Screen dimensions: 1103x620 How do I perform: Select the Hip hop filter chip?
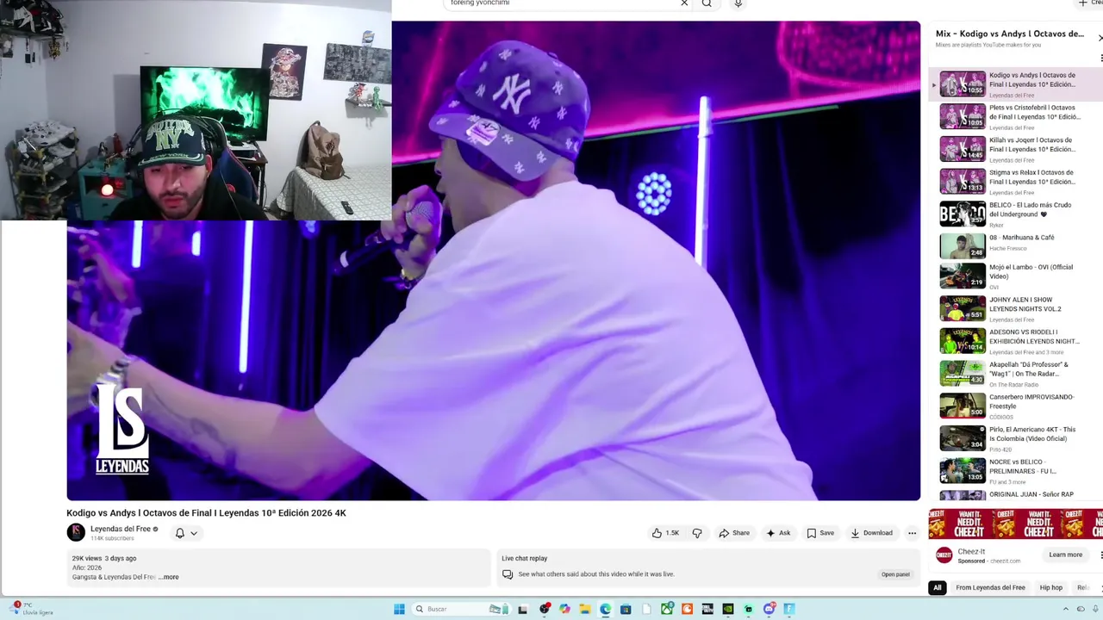tap(1050, 587)
